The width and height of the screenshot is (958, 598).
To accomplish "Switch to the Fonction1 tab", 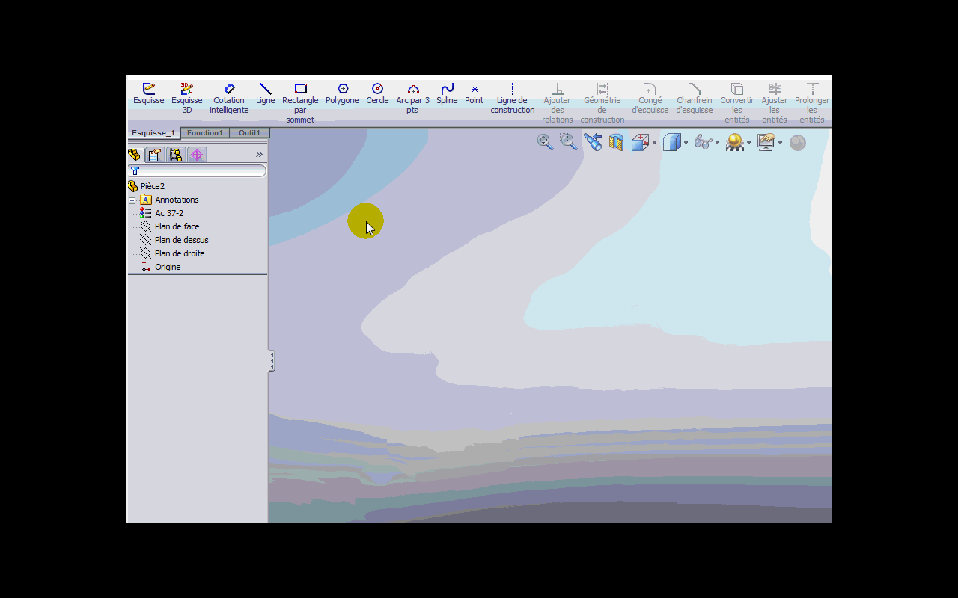I will [x=205, y=133].
